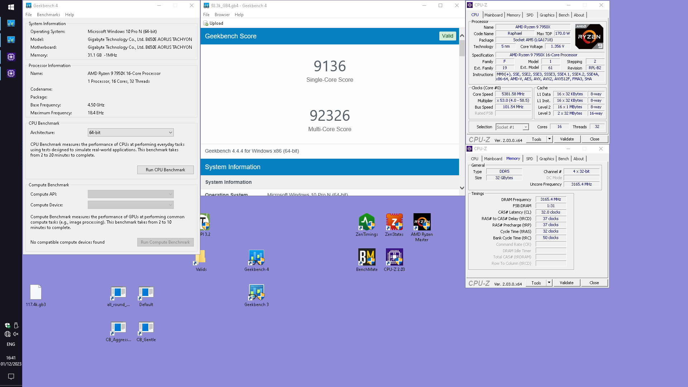The height and width of the screenshot is (387, 688).
Task: Open the Compute API dropdown
Action: [x=131, y=194]
